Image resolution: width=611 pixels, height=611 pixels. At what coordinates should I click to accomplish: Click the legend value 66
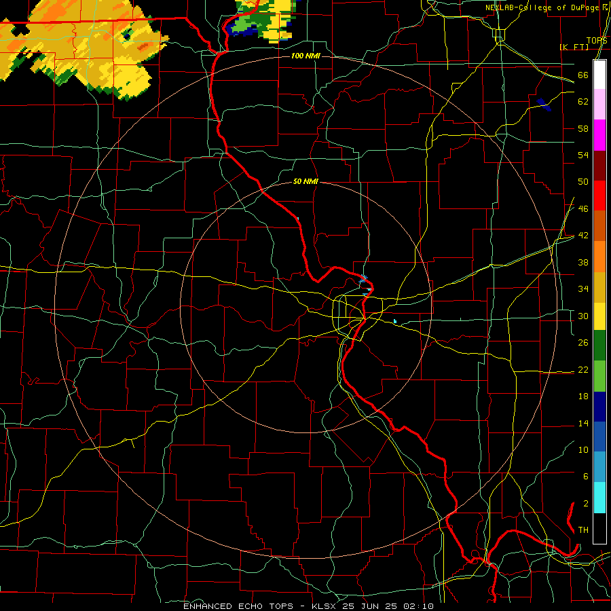[583, 75]
